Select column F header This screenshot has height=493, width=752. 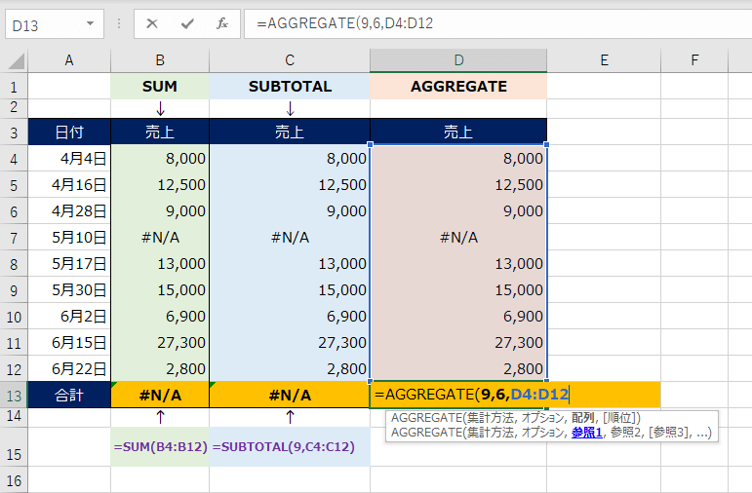coord(694,60)
